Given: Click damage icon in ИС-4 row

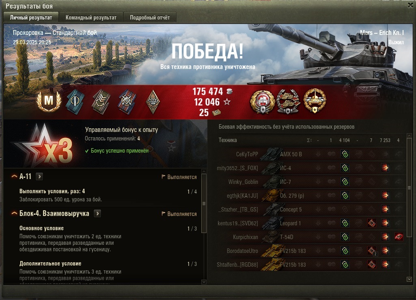Looking at the screenshot, I should 385,168.
